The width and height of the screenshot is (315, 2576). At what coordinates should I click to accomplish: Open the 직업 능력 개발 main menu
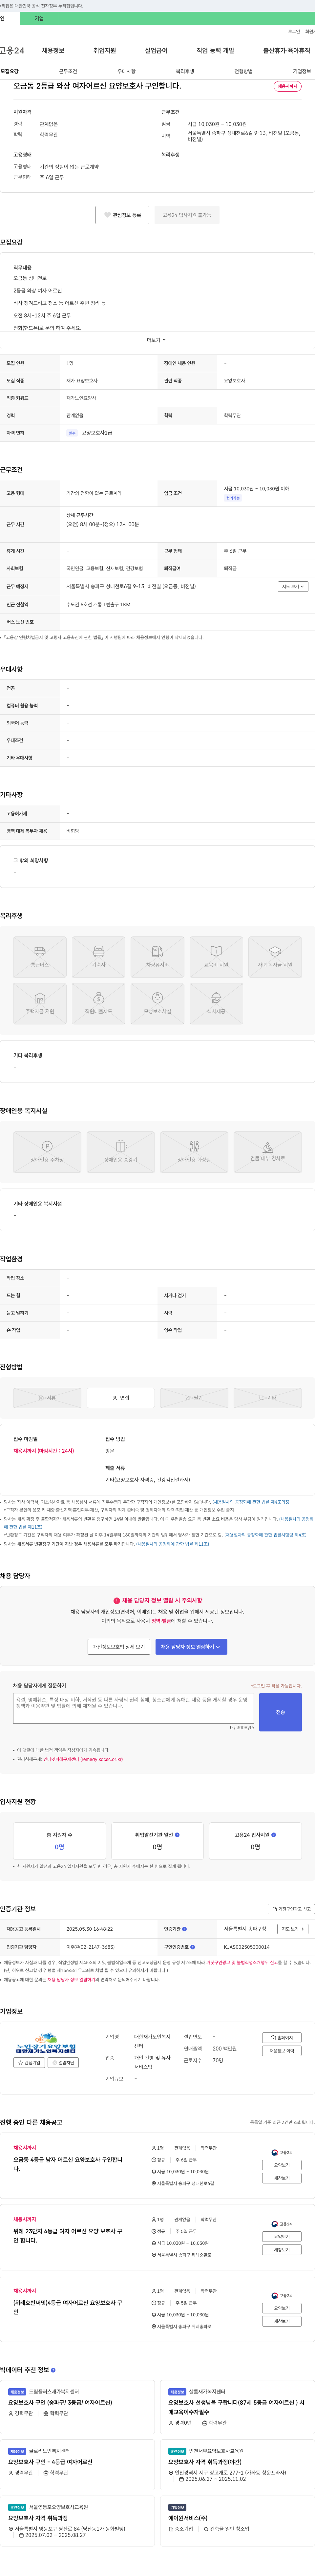point(215,50)
